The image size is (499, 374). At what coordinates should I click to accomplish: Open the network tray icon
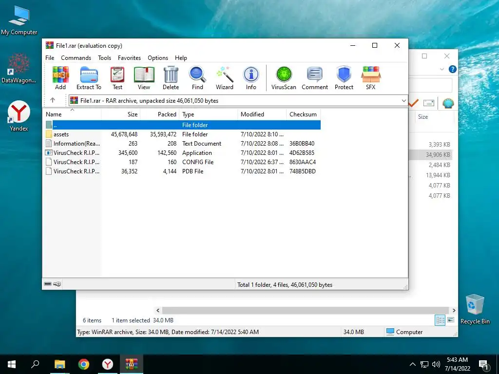pyautogui.click(x=424, y=364)
